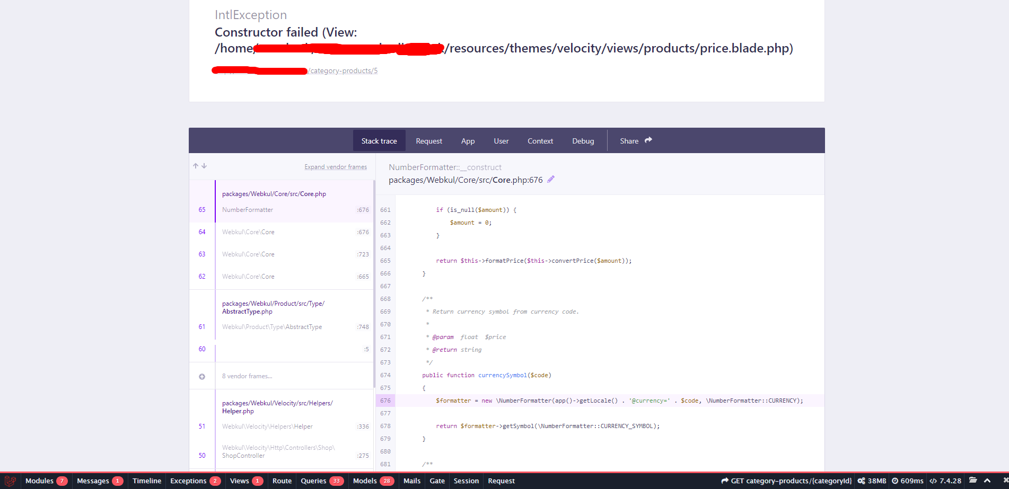Open the Mails debugbar tab
Viewport: 1009px width, 489px height.
[x=412, y=481]
